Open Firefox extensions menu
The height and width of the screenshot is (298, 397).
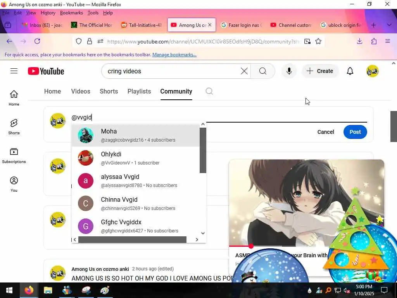pyautogui.click(x=374, y=41)
